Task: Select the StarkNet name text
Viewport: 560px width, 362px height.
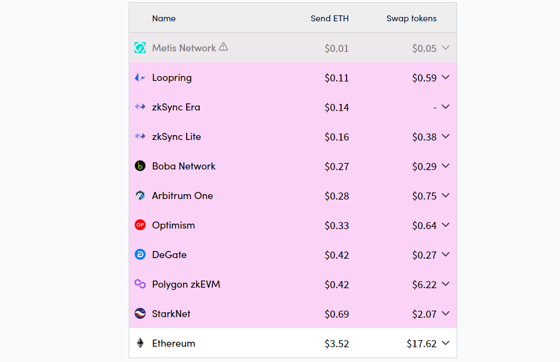Action: (x=171, y=314)
